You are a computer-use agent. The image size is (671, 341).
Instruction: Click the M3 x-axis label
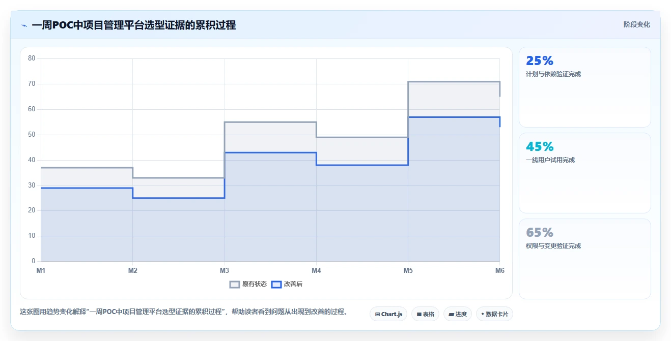225,270
